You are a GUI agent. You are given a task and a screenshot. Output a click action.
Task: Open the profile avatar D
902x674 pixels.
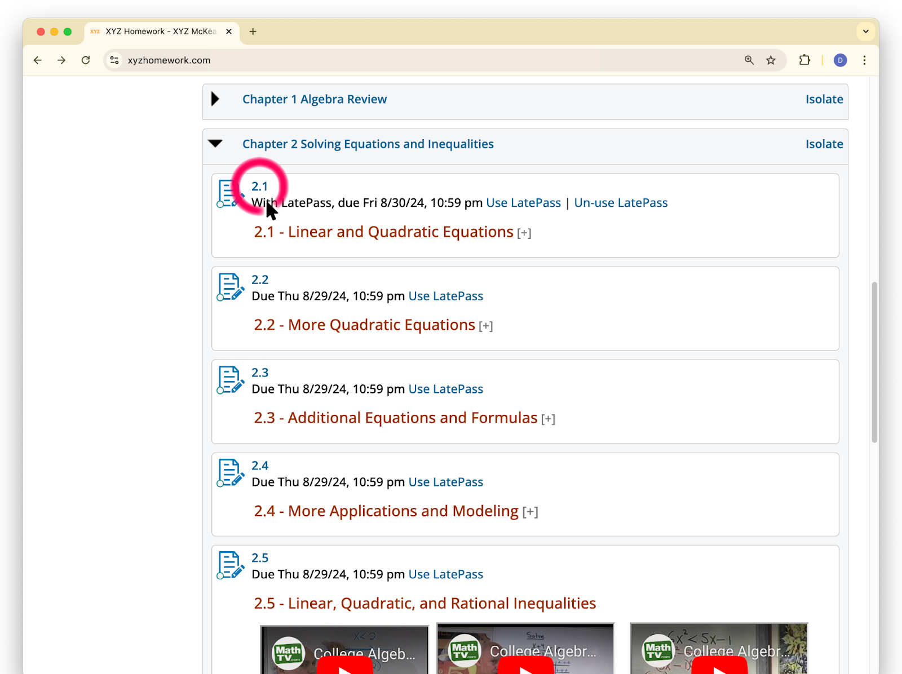[840, 60]
